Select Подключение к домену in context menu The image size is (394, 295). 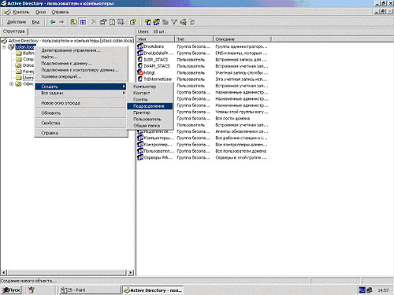tap(81, 63)
